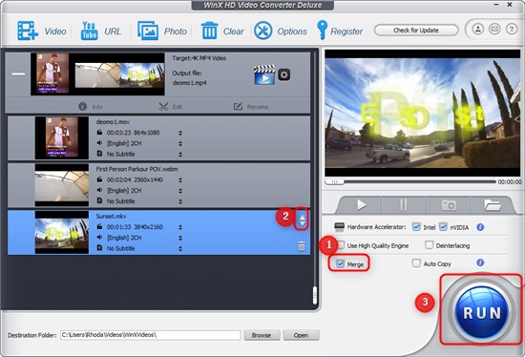The width and height of the screenshot is (525, 357).
Task: Open output profile via clapperboard icon
Action: [x=264, y=74]
